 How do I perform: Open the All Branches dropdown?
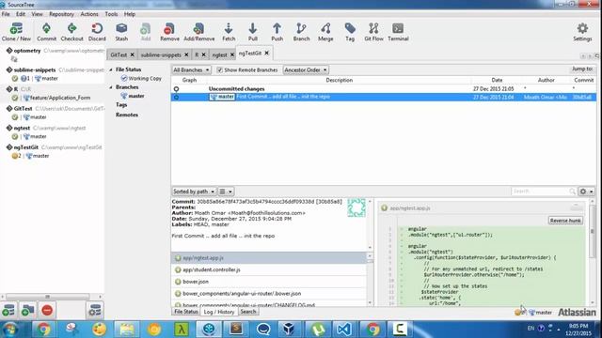[191, 70]
